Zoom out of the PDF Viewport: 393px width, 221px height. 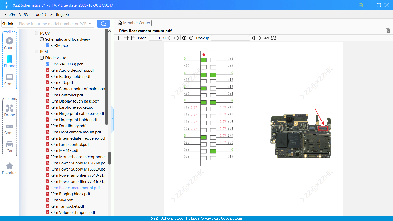tap(191, 38)
